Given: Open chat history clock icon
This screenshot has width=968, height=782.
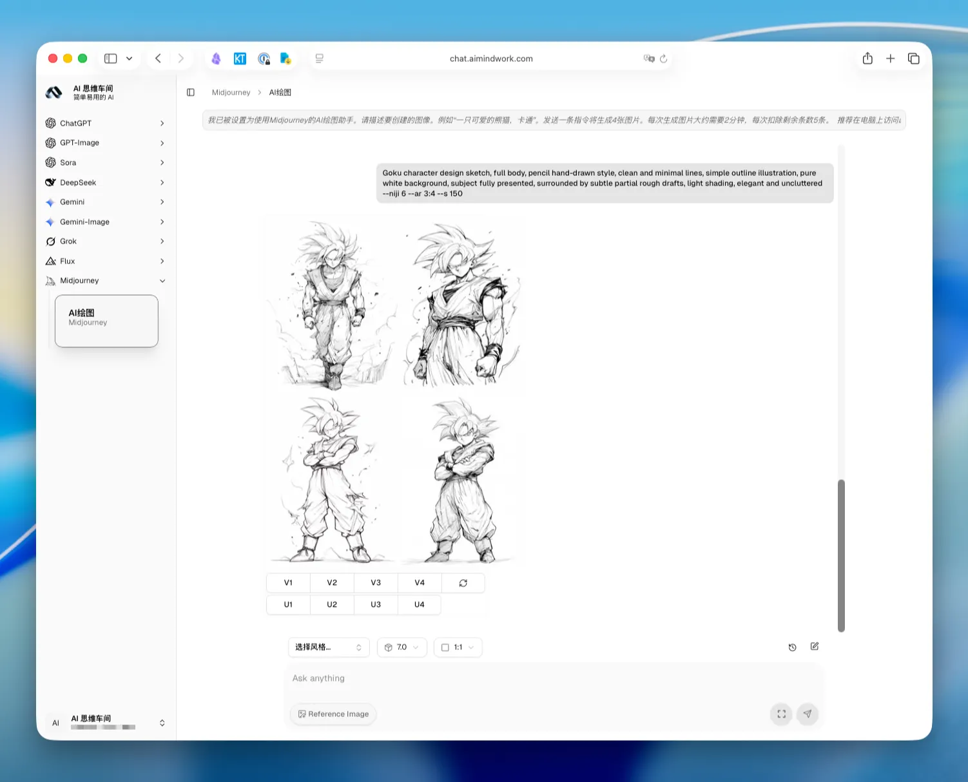Looking at the screenshot, I should coord(792,647).
